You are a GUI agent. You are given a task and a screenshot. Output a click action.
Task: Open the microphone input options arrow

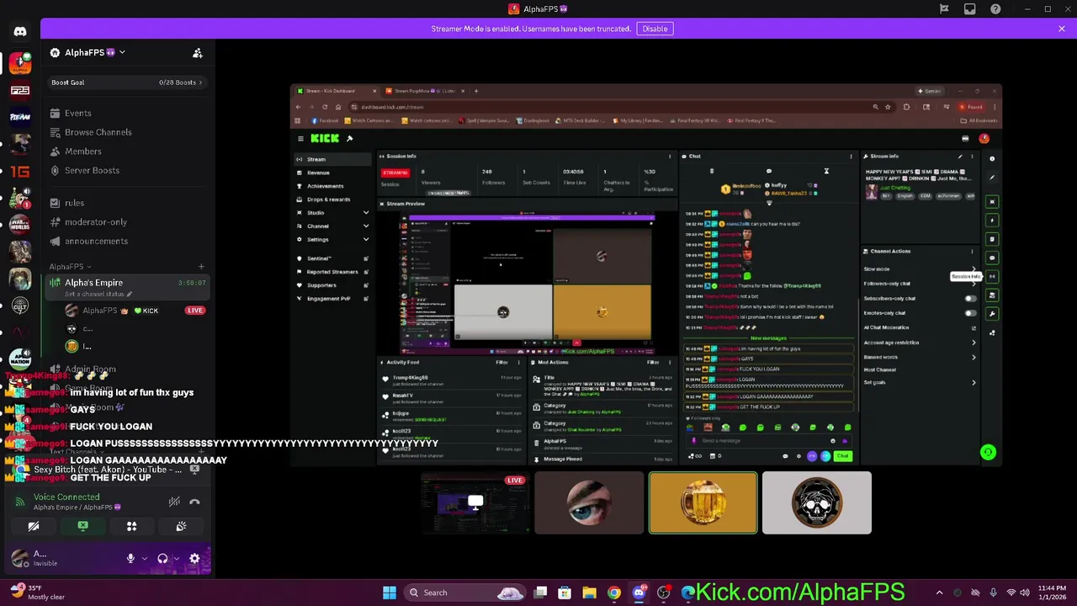(144, 558)
